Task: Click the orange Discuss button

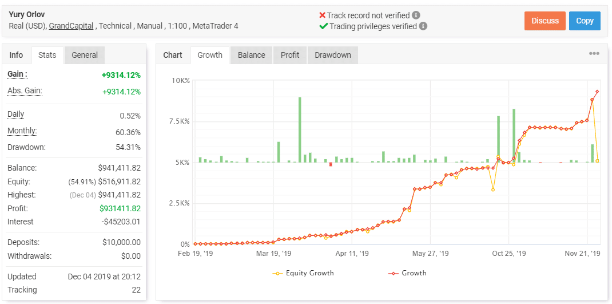Action: pyautogui.click(x=545, y=21)
